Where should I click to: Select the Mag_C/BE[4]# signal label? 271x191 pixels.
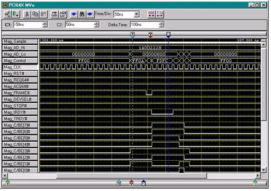tap(20, 144)
